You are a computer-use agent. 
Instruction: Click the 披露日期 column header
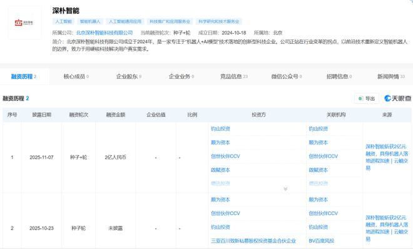click(x=42, y=114)
